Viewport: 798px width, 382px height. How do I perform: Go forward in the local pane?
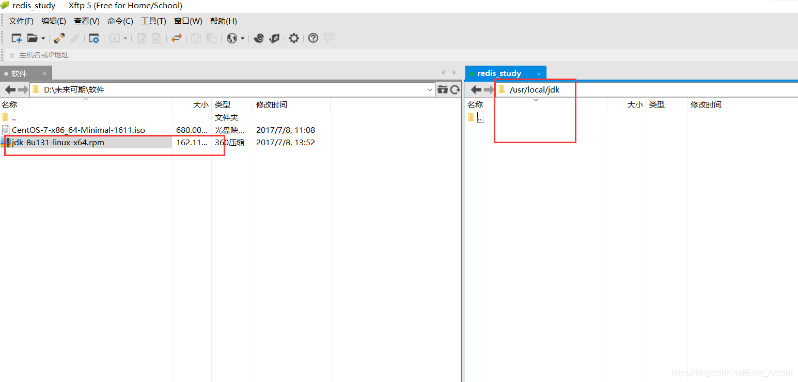pyautogui.click(x=23, y=90)
